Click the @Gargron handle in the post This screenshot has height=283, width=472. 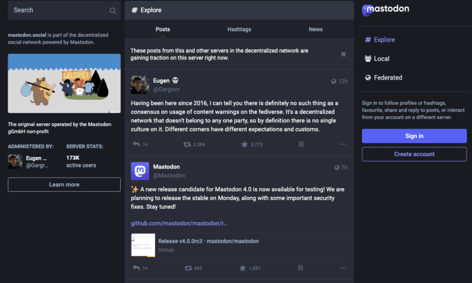click(166, 89)
